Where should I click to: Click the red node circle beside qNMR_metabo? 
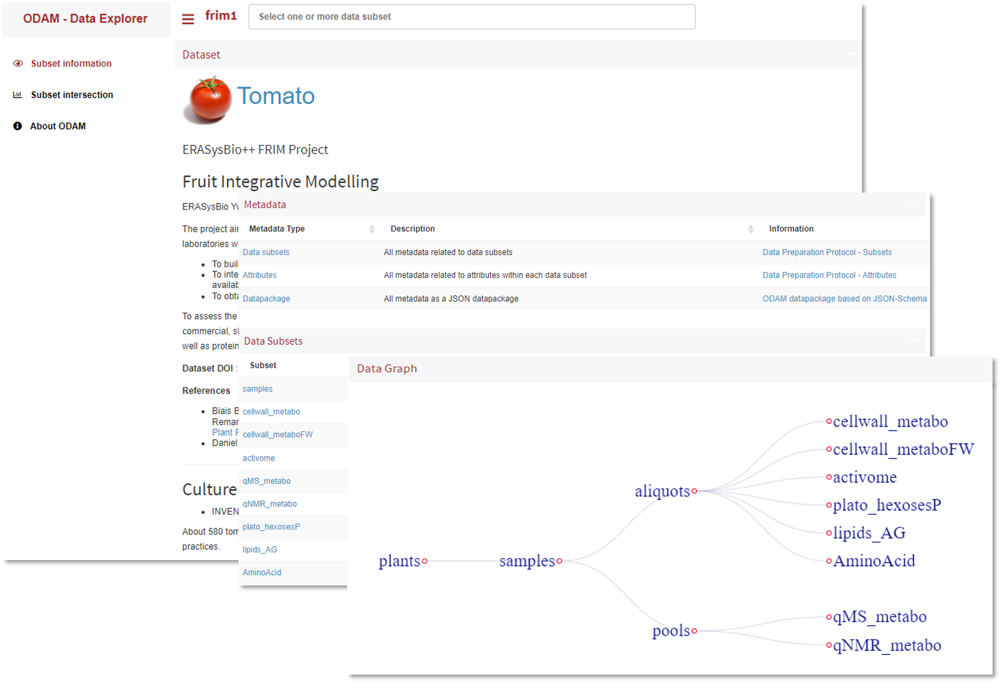point(829,646)
